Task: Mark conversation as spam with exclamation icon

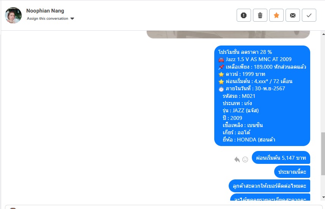Action: point(244,15)
